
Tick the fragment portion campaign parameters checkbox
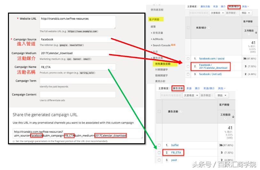tap(14, 141)
